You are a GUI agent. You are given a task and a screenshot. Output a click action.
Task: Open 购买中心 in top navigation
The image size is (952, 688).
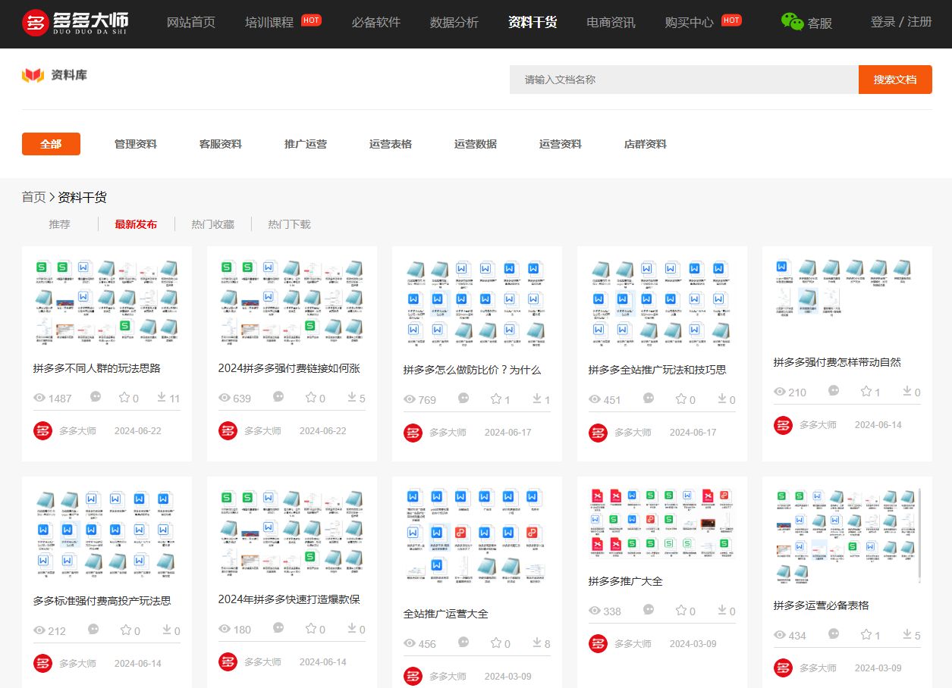pos(690,22)
